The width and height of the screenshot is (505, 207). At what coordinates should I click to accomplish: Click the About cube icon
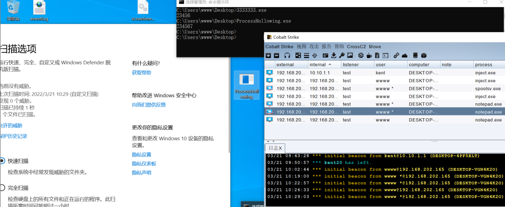click(424, 56)
